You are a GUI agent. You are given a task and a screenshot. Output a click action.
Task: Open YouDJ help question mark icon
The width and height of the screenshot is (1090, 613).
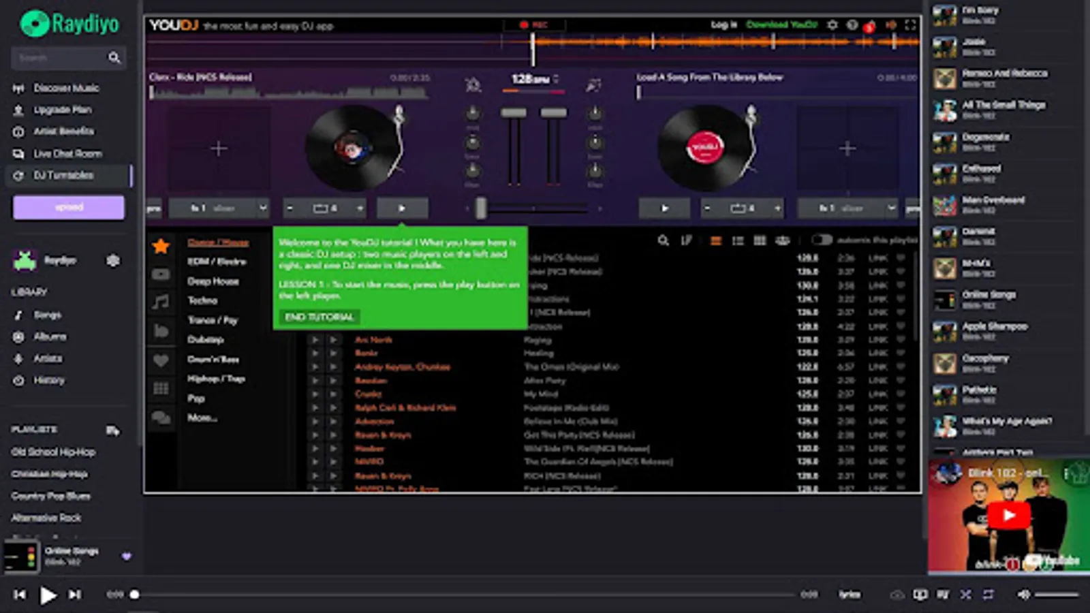[x=852, y=25]
